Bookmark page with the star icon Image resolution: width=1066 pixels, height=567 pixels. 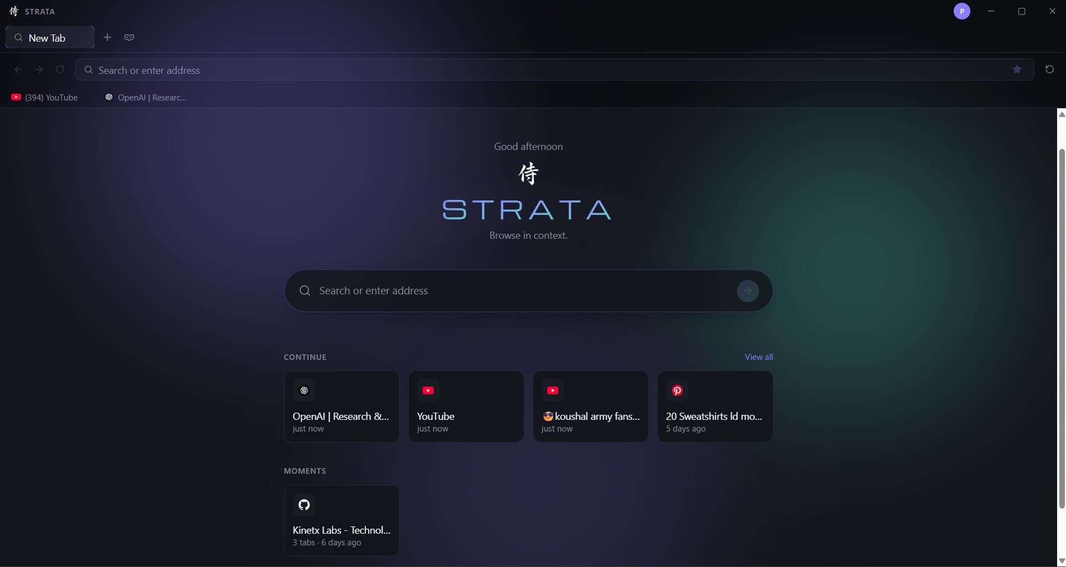pyautogui.click(x=1017, y=69)
